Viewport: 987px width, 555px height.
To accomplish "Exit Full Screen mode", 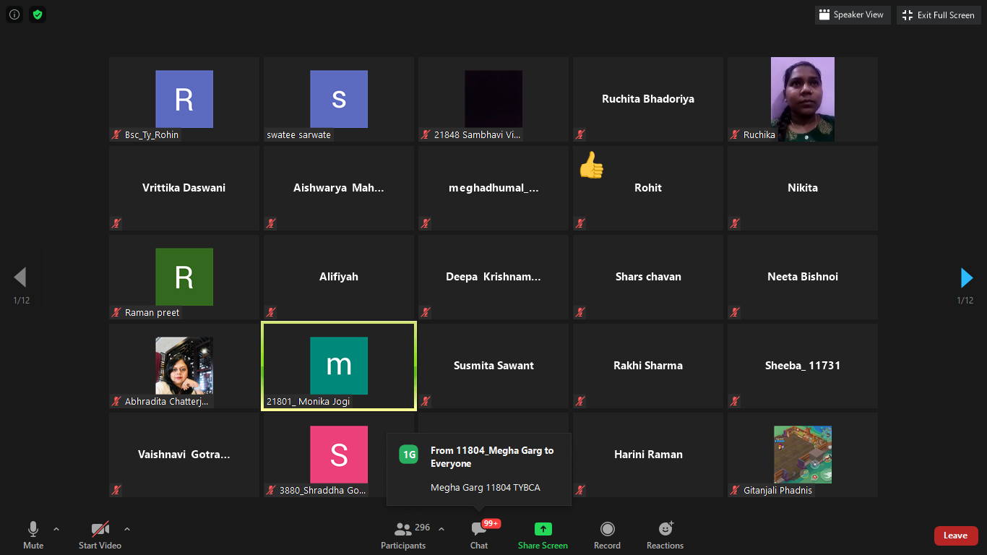I will point(939,14).
